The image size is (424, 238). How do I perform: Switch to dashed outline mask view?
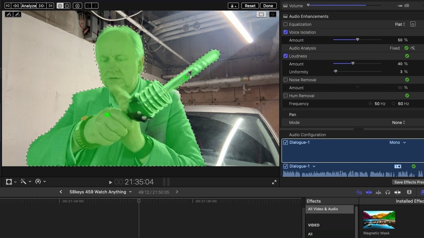pos(261,14)
